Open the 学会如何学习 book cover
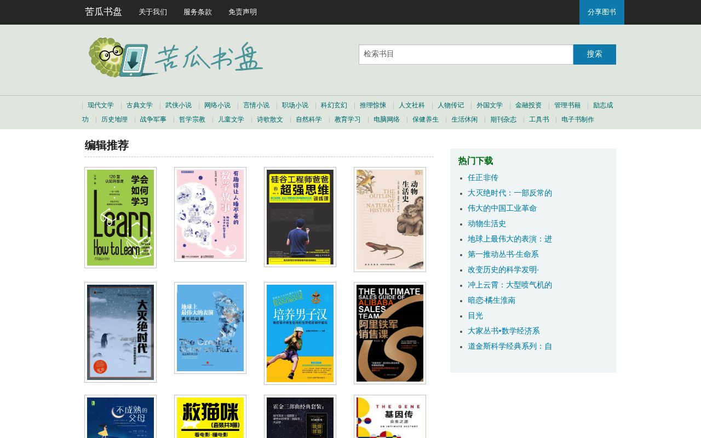This screenshot has width=701, height=438. (120, 217)
